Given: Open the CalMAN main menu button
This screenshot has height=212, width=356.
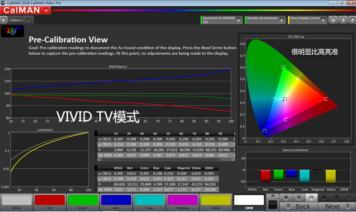Looking at the screenshot, I should (x=25, y=10).
